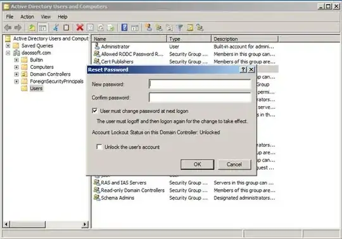Image resolution: width=342 pixels, height=239 pixels.
Task: Click the Cut scissors toolbar icon
Action: click(x=56, y=28)
